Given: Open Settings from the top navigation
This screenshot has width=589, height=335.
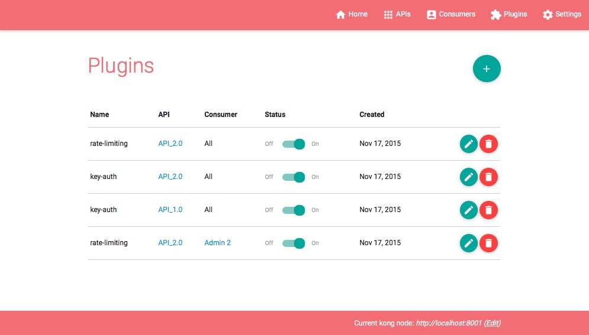Looking at the screenshot, I should pyautogui.click(x=562, y=14).
